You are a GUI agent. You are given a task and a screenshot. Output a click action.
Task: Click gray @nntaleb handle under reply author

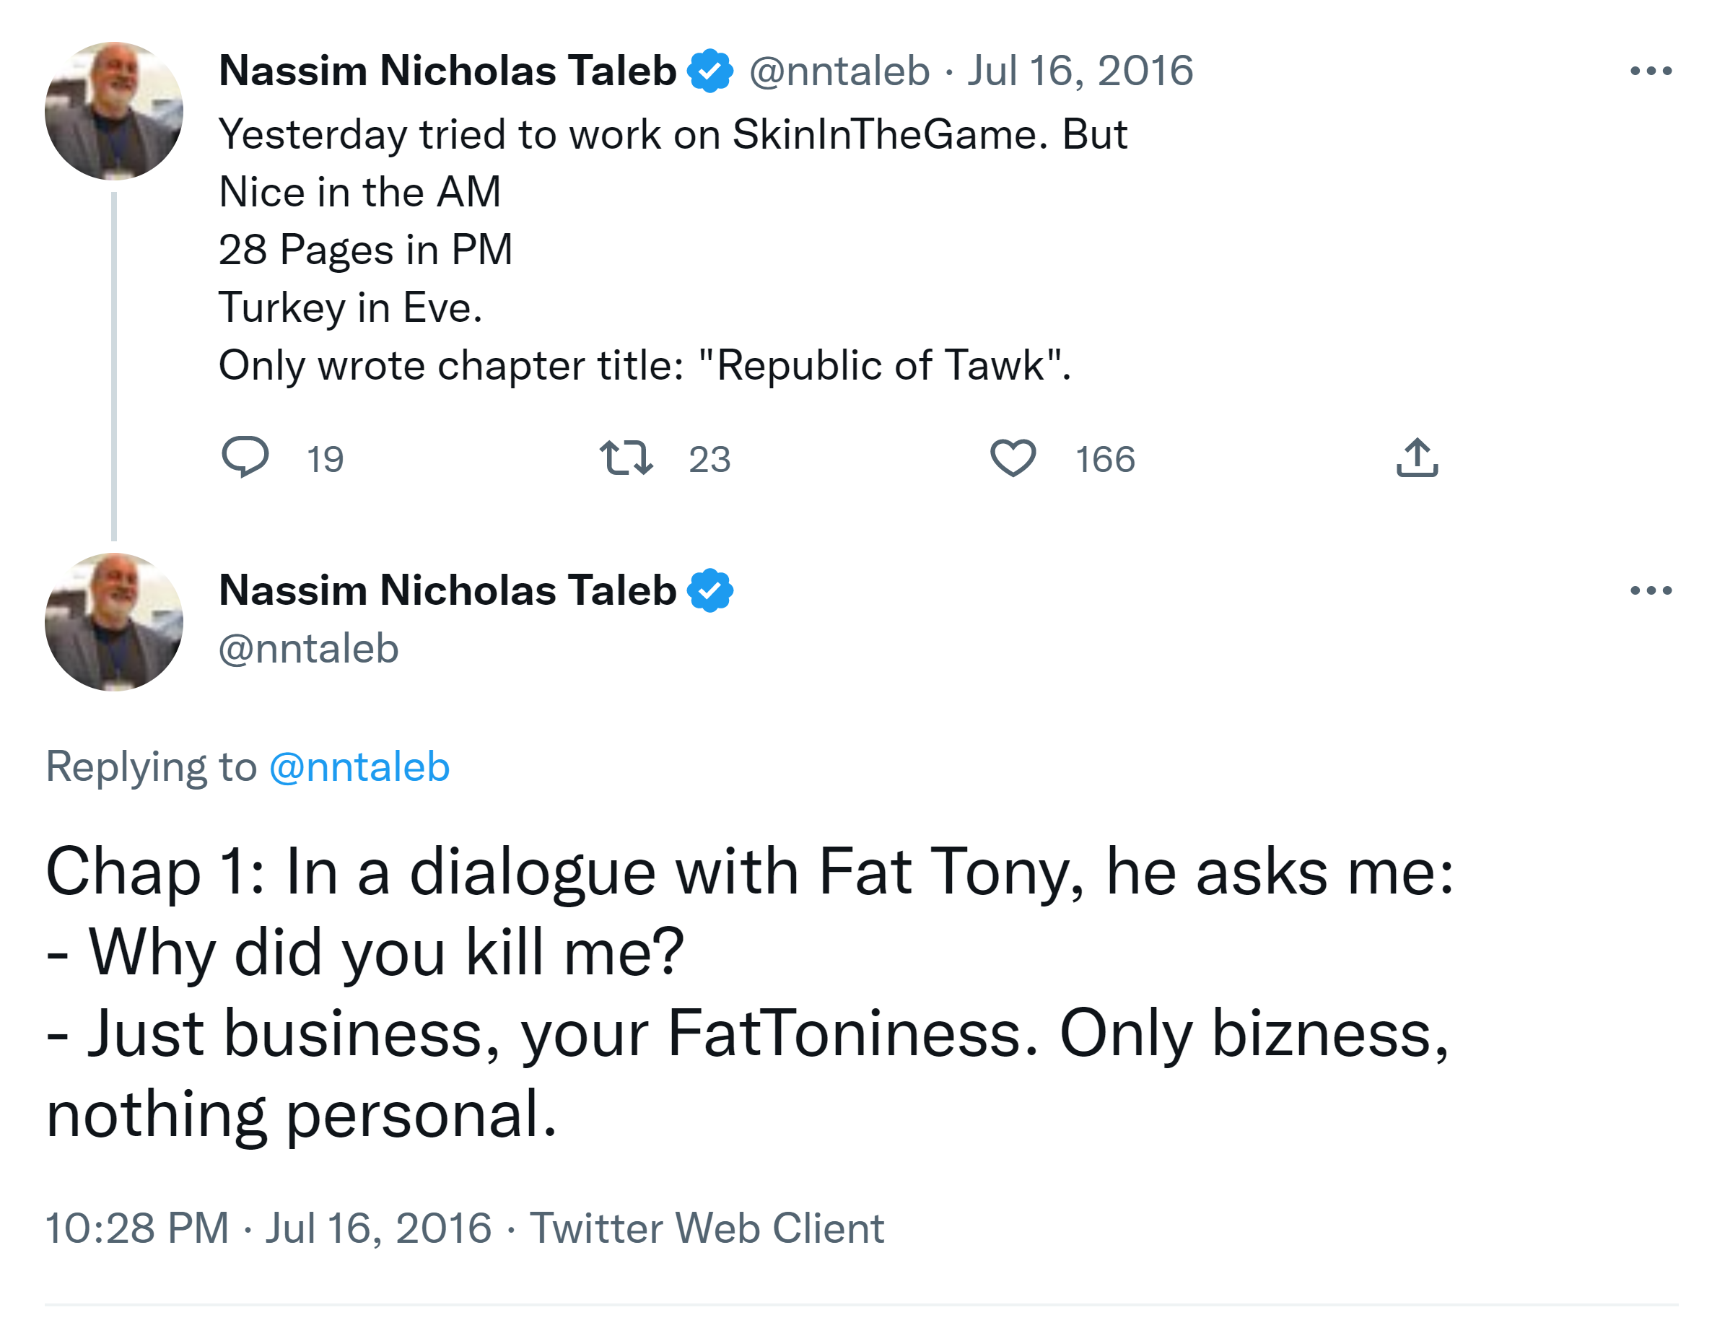(x=308, y=649)
